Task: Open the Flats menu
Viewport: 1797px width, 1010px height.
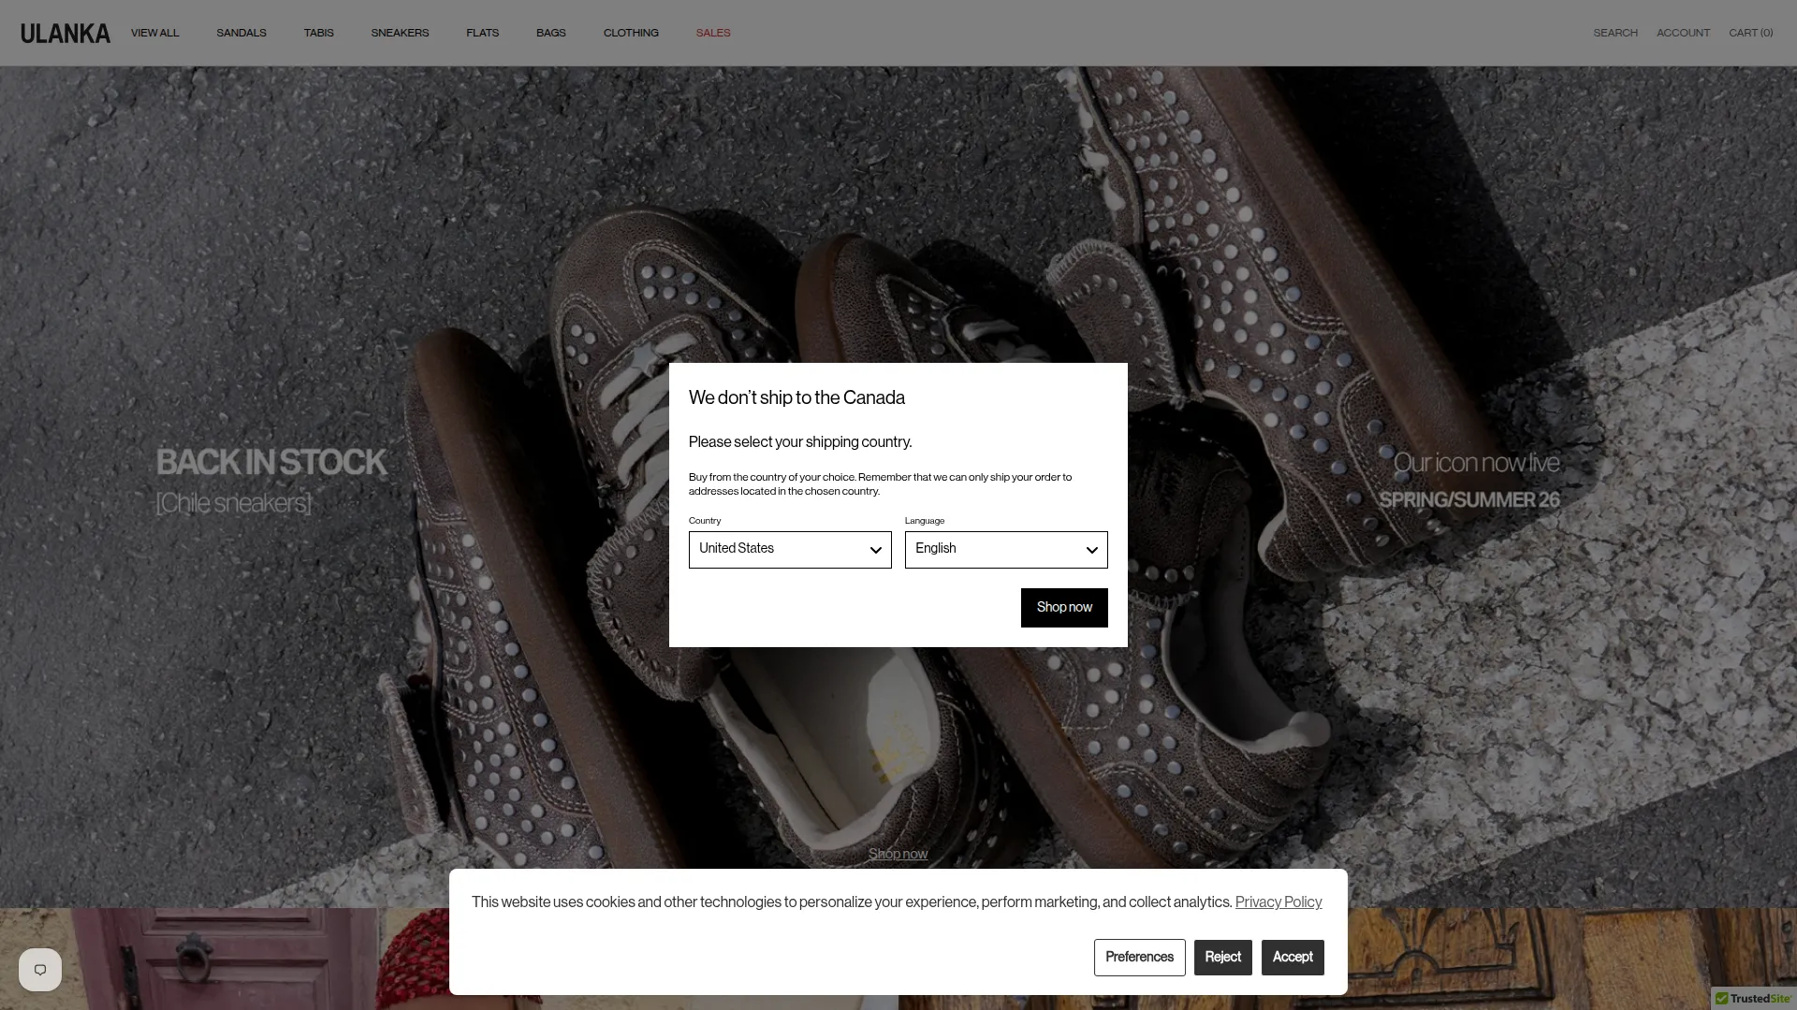Action: tap(482, 33)
